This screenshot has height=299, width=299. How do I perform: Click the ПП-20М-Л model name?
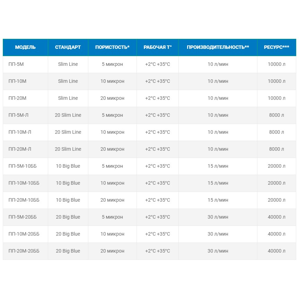tap(20, 149)
